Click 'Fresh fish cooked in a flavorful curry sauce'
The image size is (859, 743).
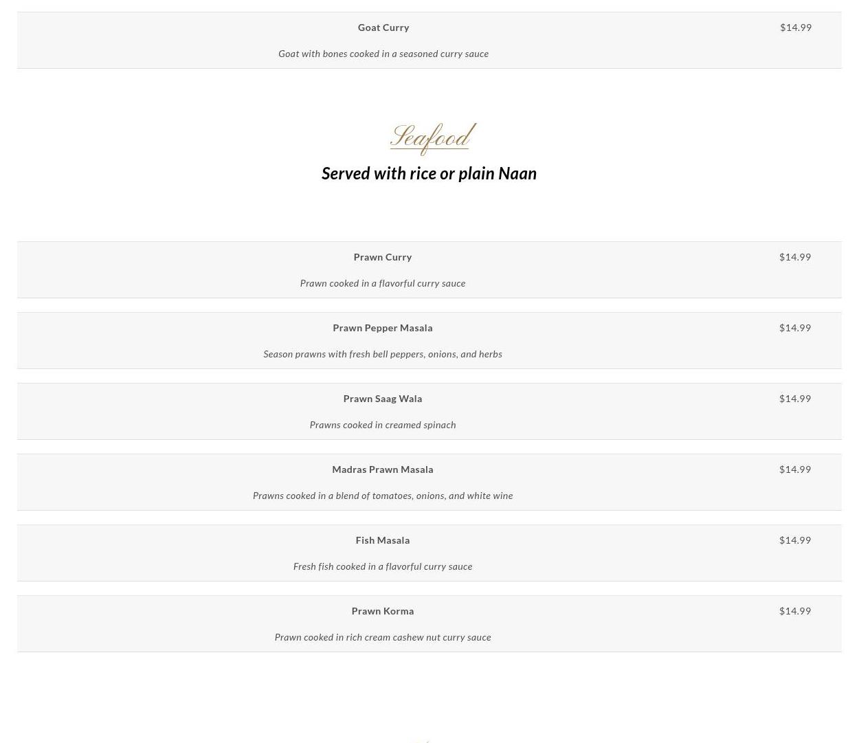[383, 566]
